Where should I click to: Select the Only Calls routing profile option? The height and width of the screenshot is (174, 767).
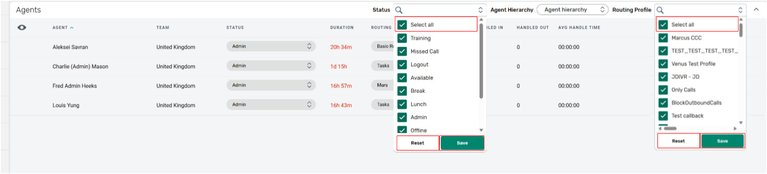683,90
